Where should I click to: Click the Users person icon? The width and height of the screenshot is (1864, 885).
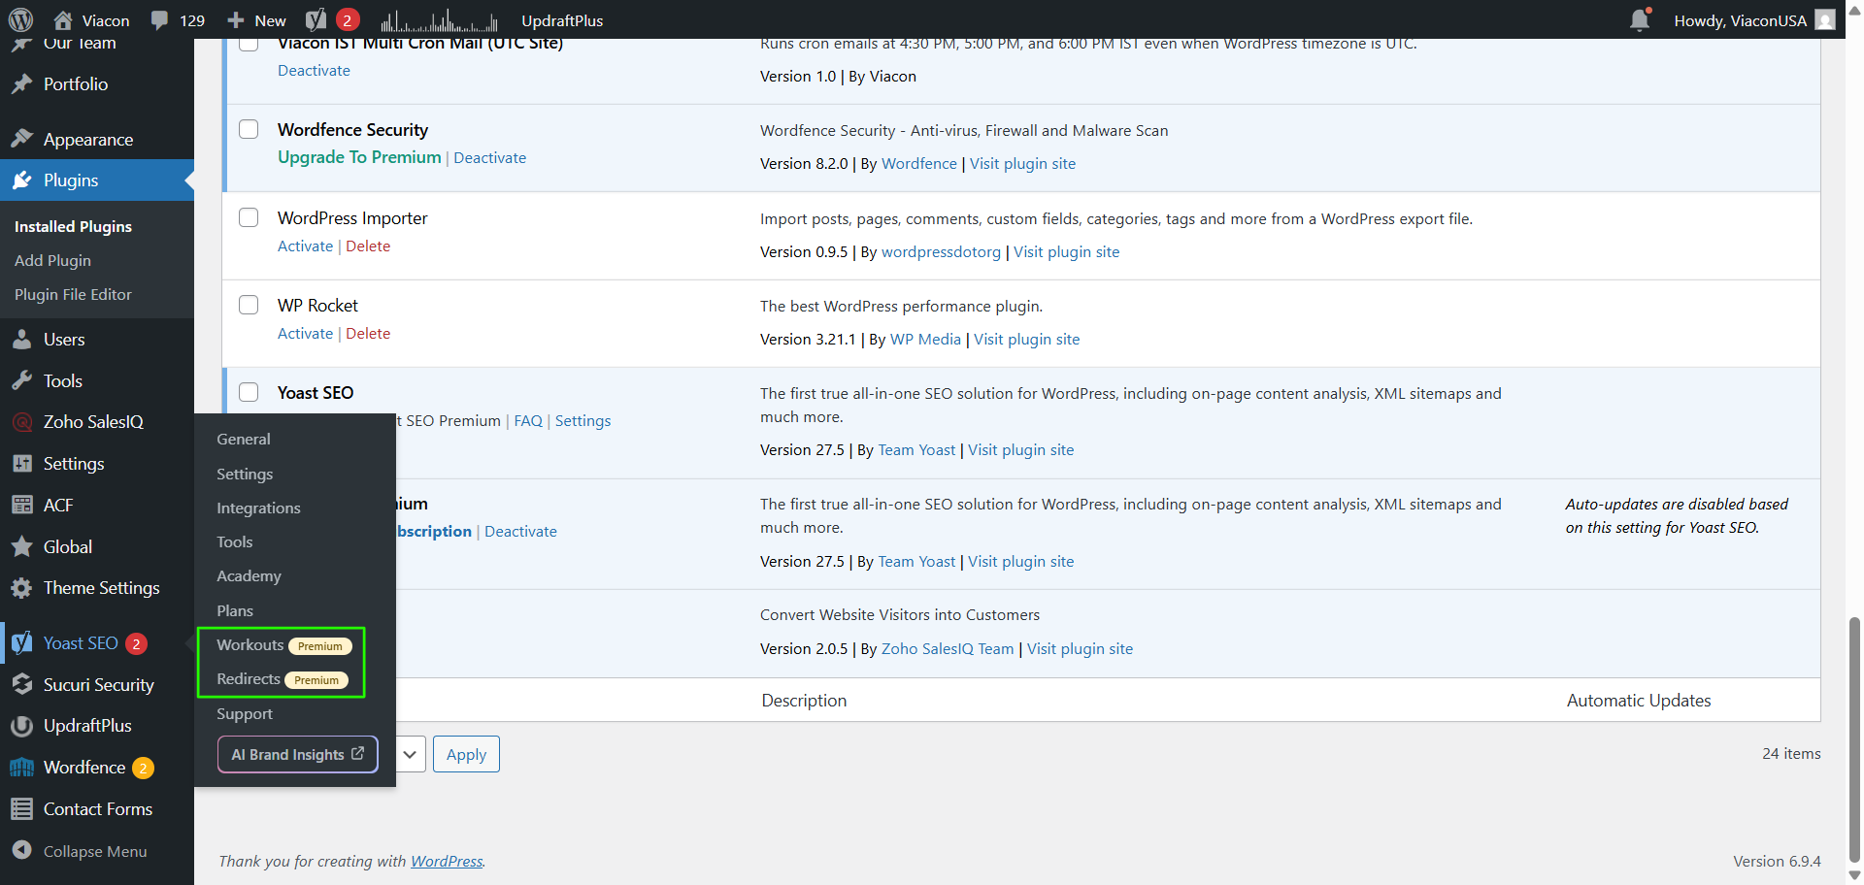(x=22, y=340)
